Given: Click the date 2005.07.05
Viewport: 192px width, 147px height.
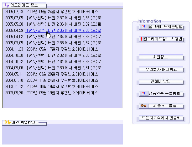Looking at the screenshot, I should [x=14, y=18].
